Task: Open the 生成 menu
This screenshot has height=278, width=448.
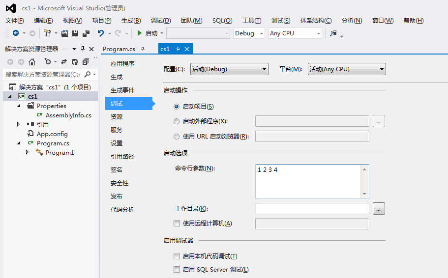Action: pyautogui.click(x=131, y=21)
